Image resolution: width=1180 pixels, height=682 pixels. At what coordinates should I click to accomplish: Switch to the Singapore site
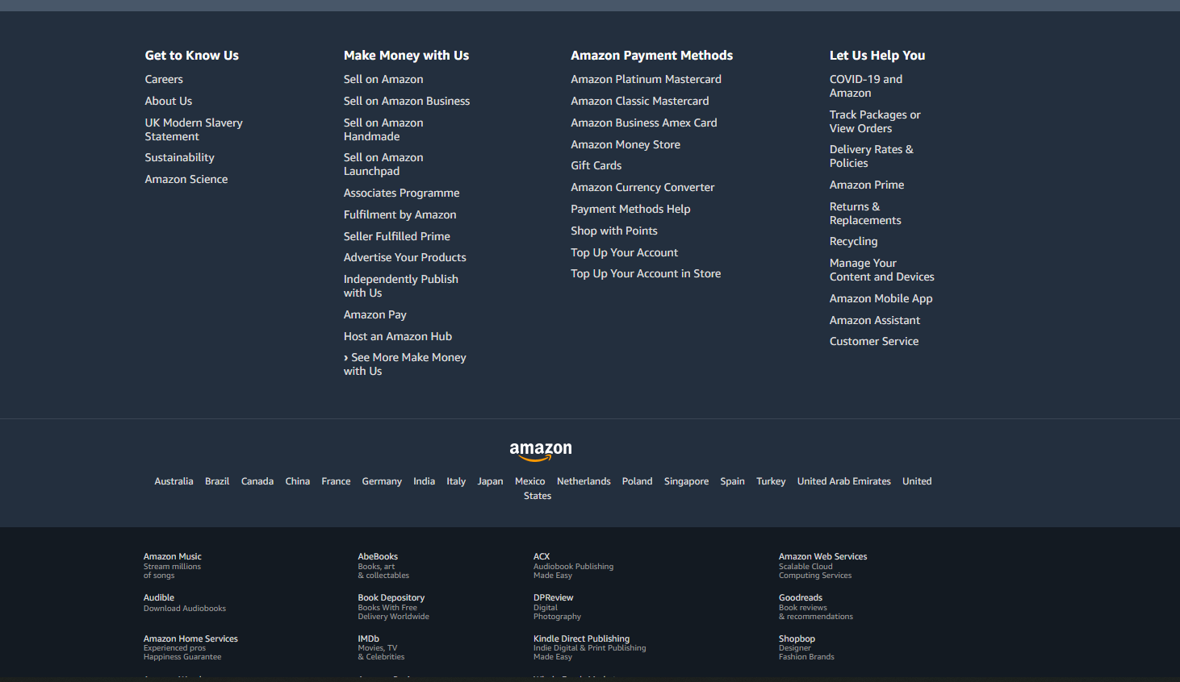click(687, 481)
